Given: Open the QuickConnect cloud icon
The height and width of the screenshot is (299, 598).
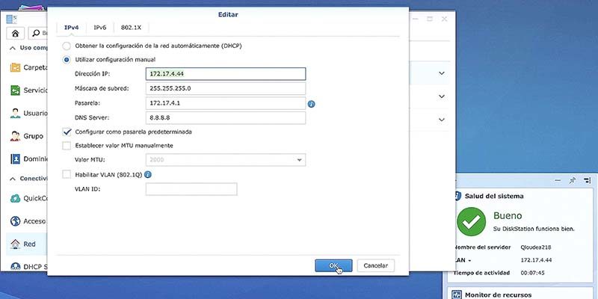Looking at the screenshot, I should [15, 198].
